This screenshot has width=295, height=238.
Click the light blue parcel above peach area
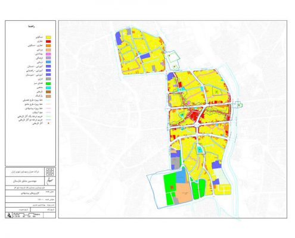click(x=181, y=176)
